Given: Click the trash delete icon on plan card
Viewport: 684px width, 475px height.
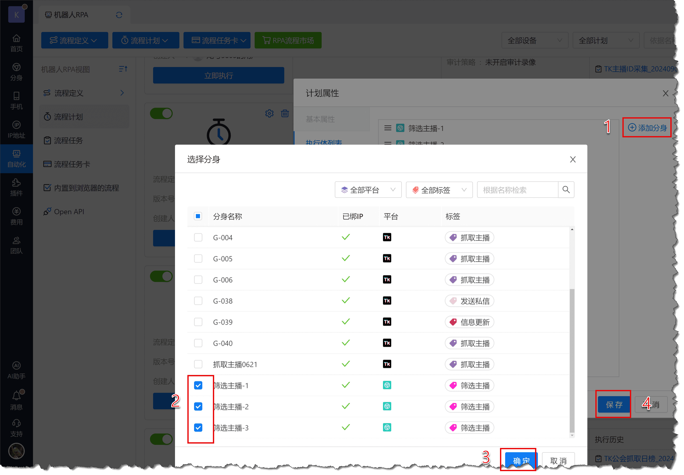Looking at the screenshot, I should point(285,113).
